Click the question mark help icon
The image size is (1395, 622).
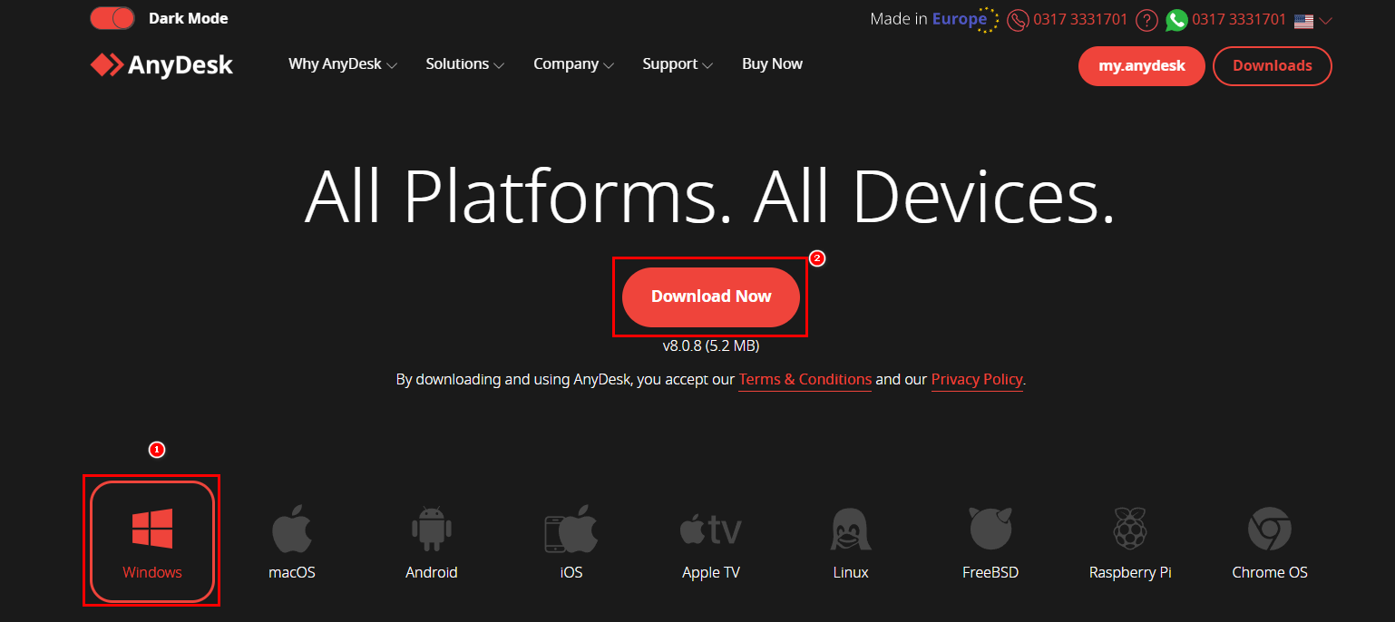point(1147,20)
